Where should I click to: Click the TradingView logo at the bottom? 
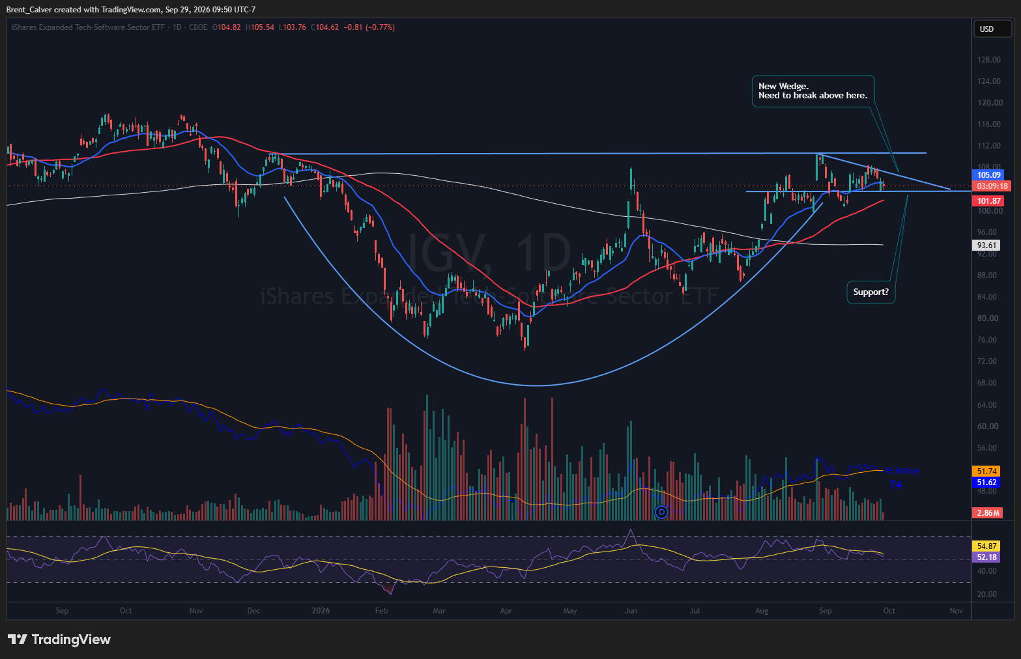coord(59,639)
